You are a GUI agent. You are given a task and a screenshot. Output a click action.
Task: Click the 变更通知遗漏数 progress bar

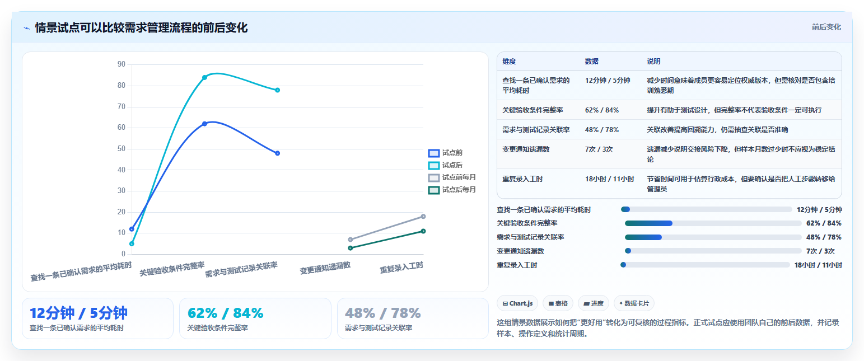[713, 251]
